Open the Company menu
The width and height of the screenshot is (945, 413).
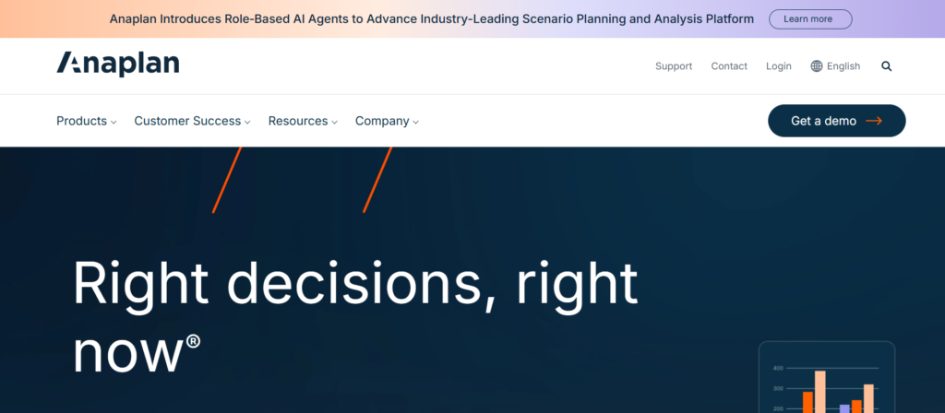pos(382,121)
